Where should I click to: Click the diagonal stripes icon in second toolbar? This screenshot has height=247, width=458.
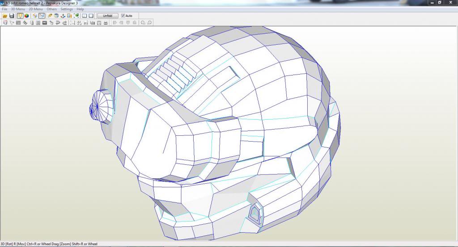tap(25, 23)
